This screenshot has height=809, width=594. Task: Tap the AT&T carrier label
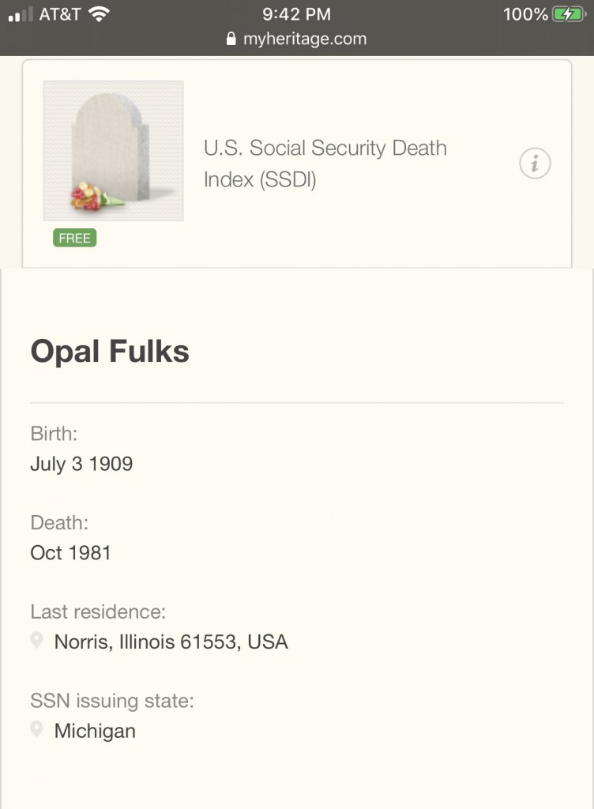coord(59,14)
